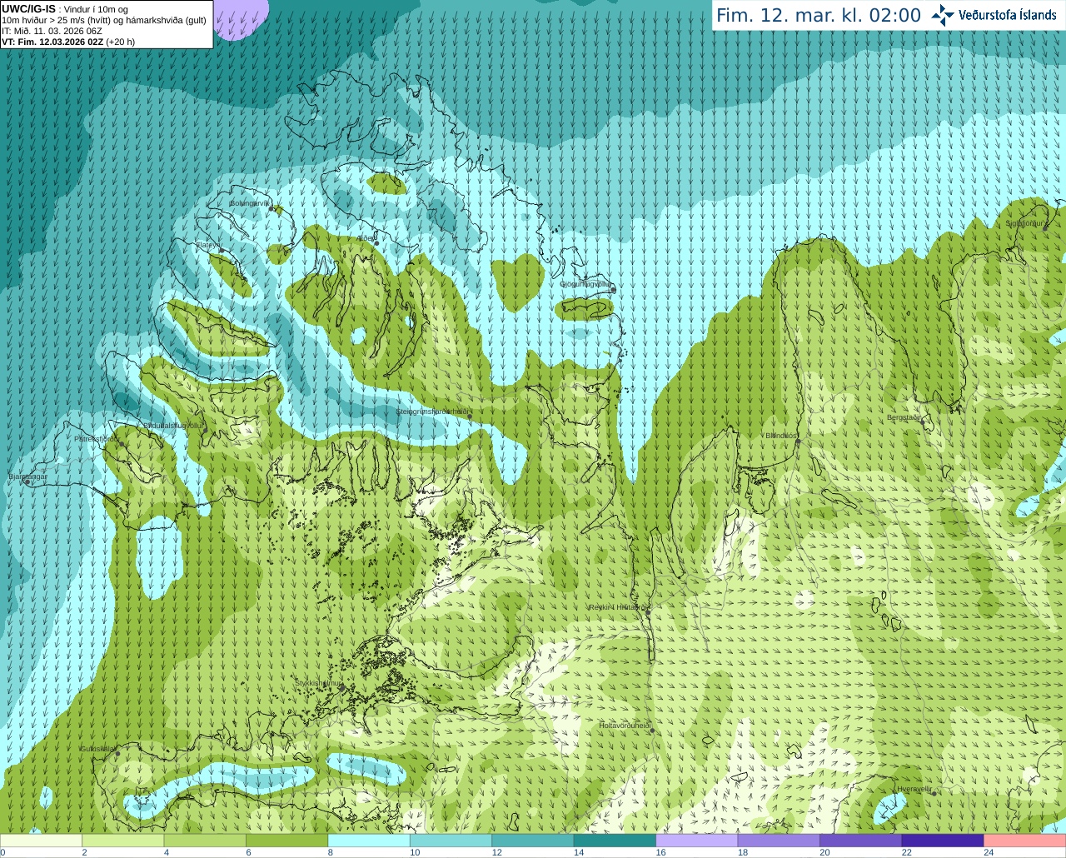Click the 'Bjargtangar' place label
The height and width of the screenshot is (858, 1066).
[27, 476]
